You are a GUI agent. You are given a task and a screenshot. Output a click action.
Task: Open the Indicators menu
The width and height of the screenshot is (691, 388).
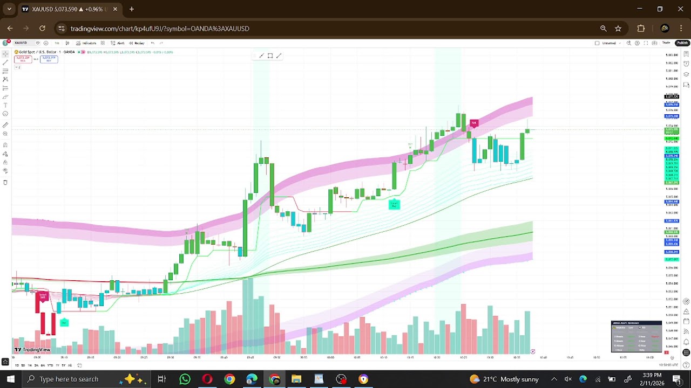[x=87, y=43]
